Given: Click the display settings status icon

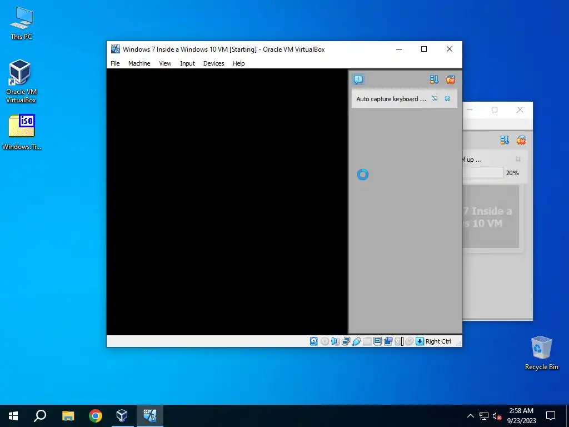Looking at the screenshot, I should click(377, 341).
